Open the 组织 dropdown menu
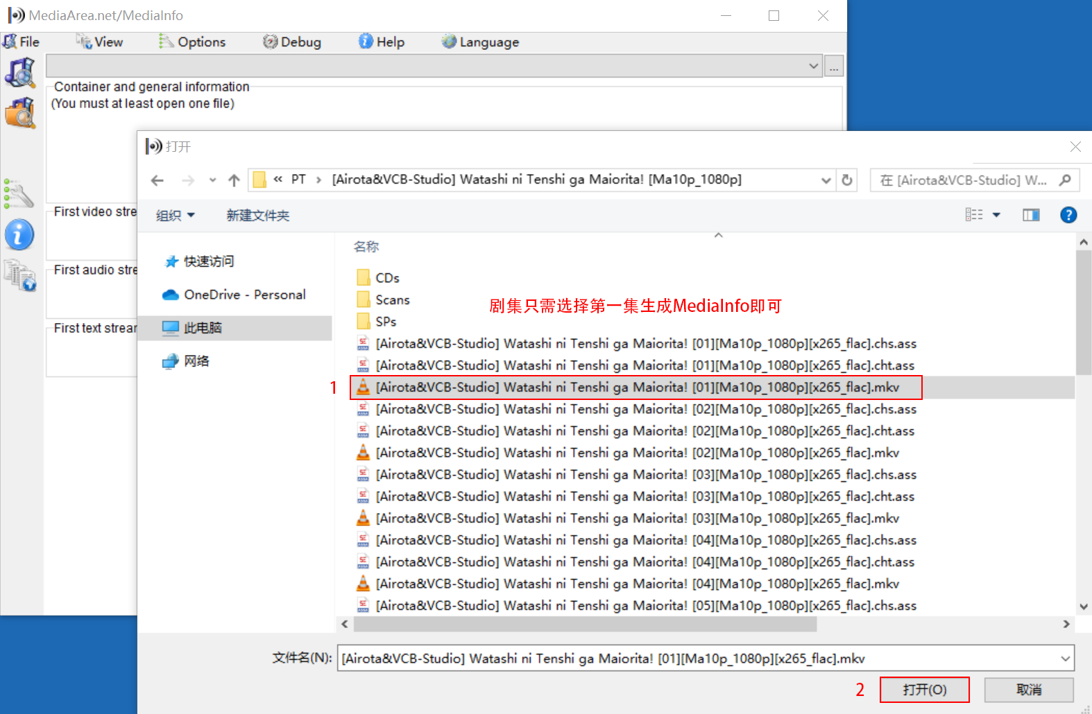Viewport: 1092px width, 714px height. [x=175, y=216]
